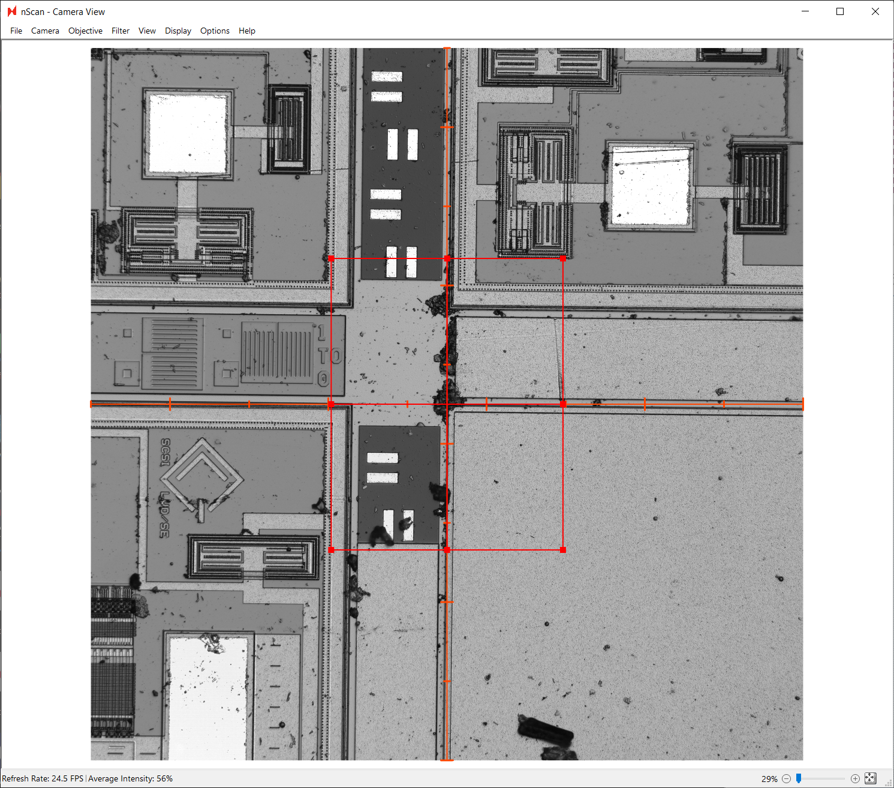The image size is (894, 788).
Task: Select the bottom-left red ROI corner handle
Action: [332, 549]
